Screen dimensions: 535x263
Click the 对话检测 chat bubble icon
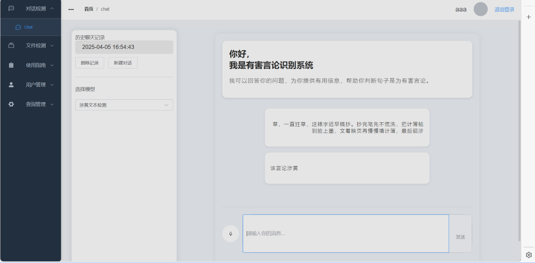coord(11,8)
